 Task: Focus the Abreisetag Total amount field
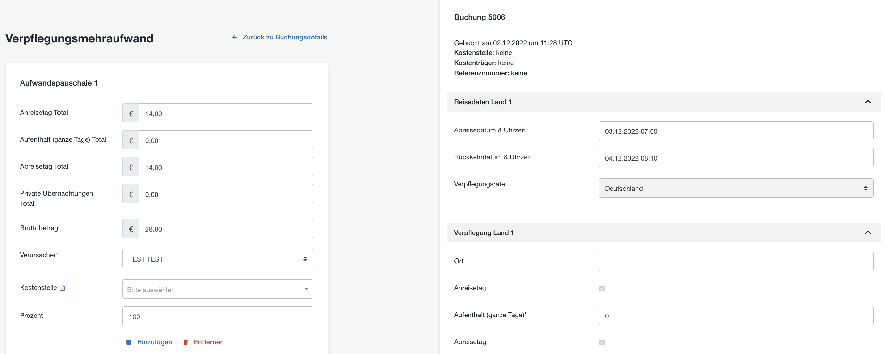pos(226,167)
